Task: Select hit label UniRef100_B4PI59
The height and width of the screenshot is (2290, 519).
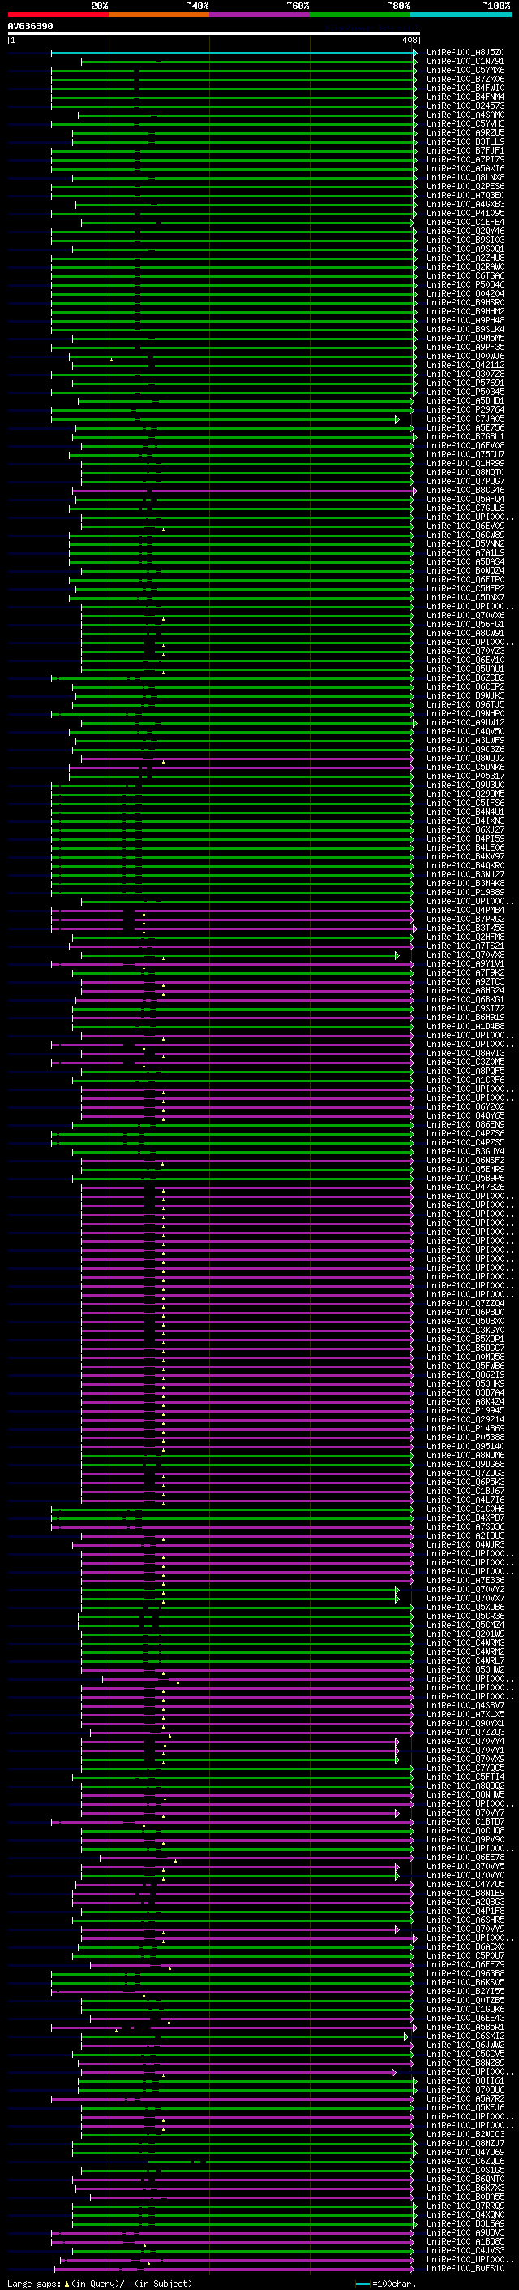Action: 465,838
